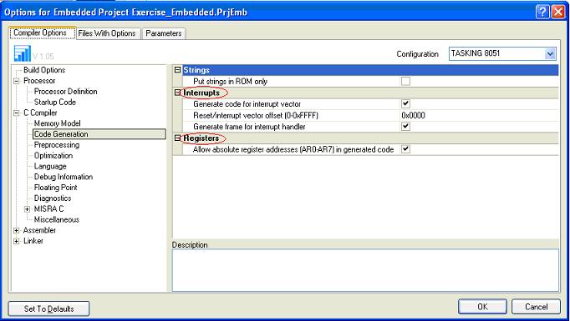The image size is (570, 321).
Task: Enable Put strings in ROM only checkbox
Action: (x=405, y=81)
